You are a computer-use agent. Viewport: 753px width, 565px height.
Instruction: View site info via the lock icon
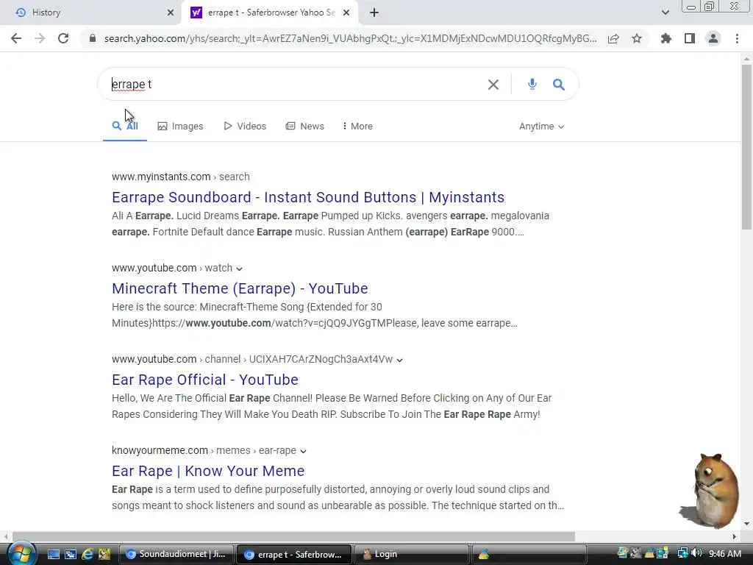point(93,38)
